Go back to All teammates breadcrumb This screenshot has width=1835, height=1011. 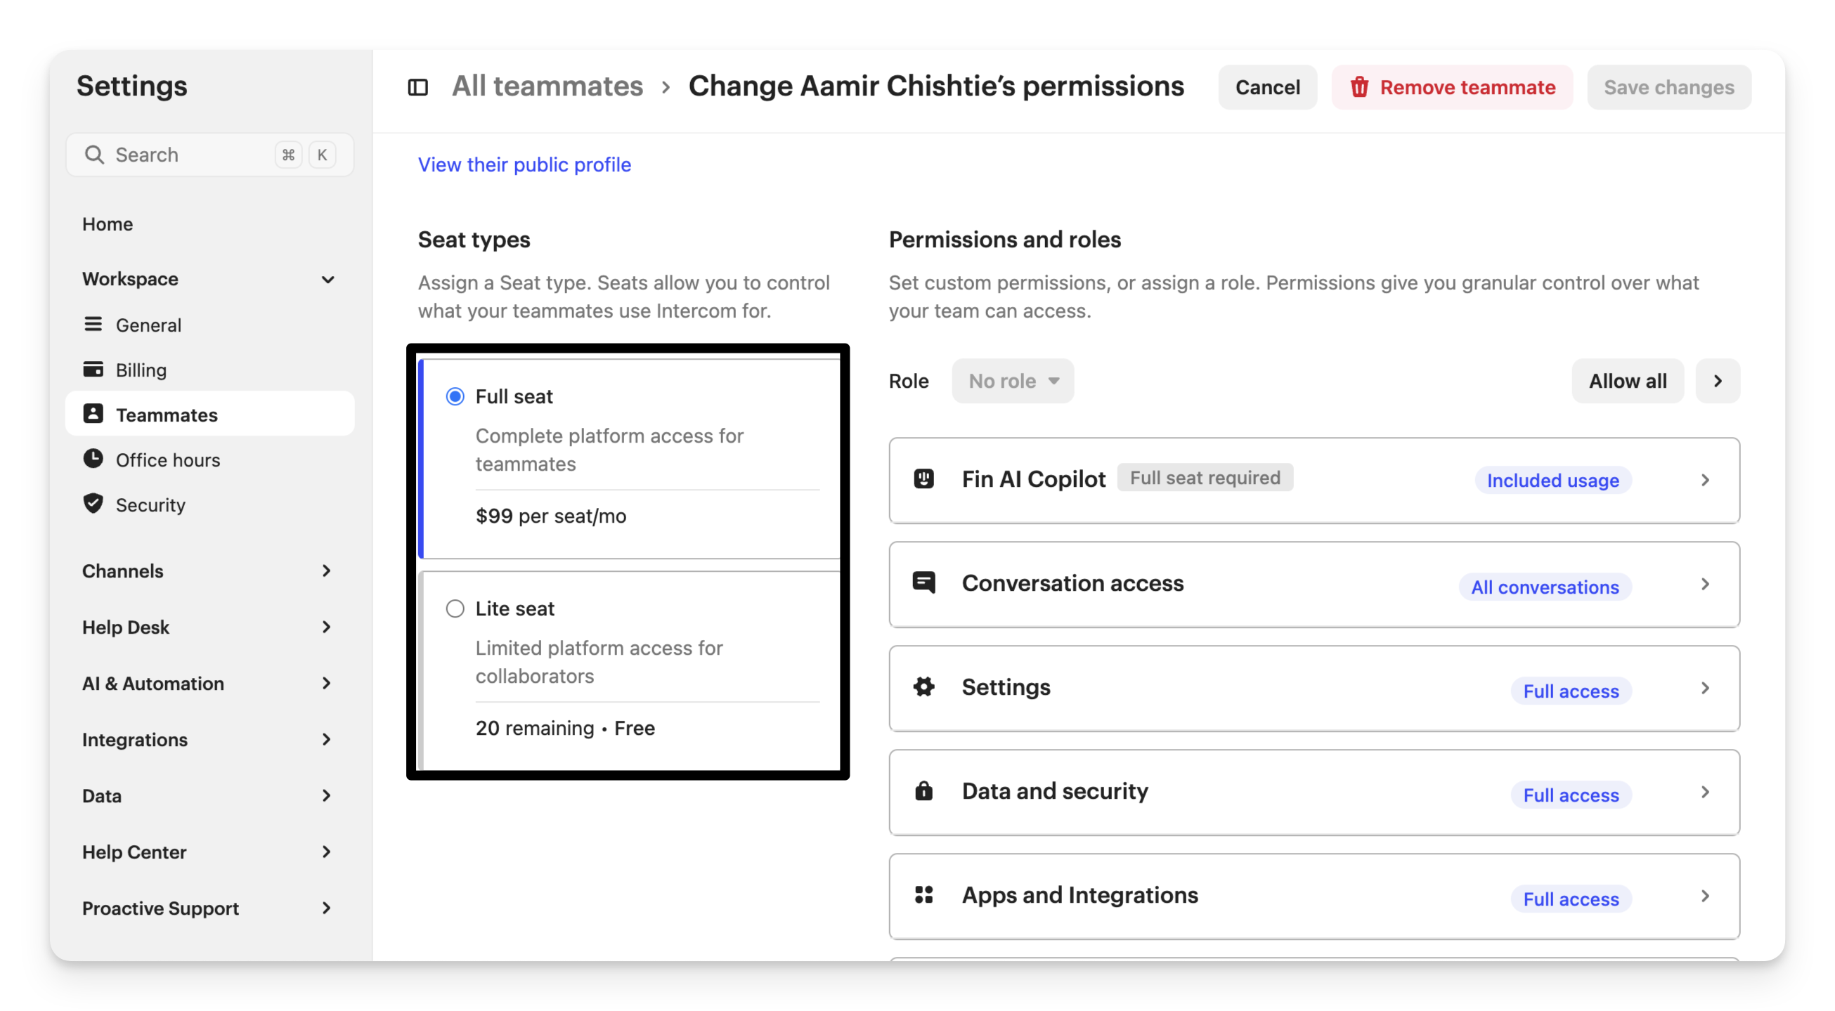click(x=547, y=86)
